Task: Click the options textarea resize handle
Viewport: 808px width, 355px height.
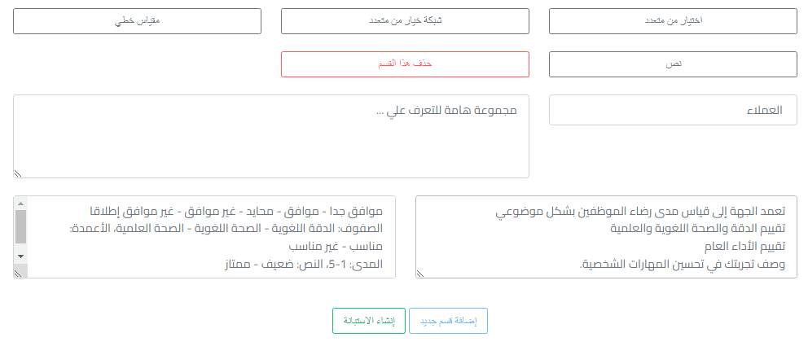Action: pos(18,274)
